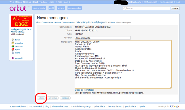The height and width of the screenshot is (110, 185).
Task: Open enquetes sidebar link
Action: (19, 43)
